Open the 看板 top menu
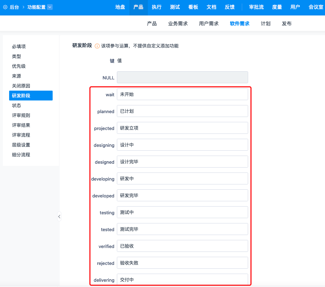 click(x=193, y=7)
